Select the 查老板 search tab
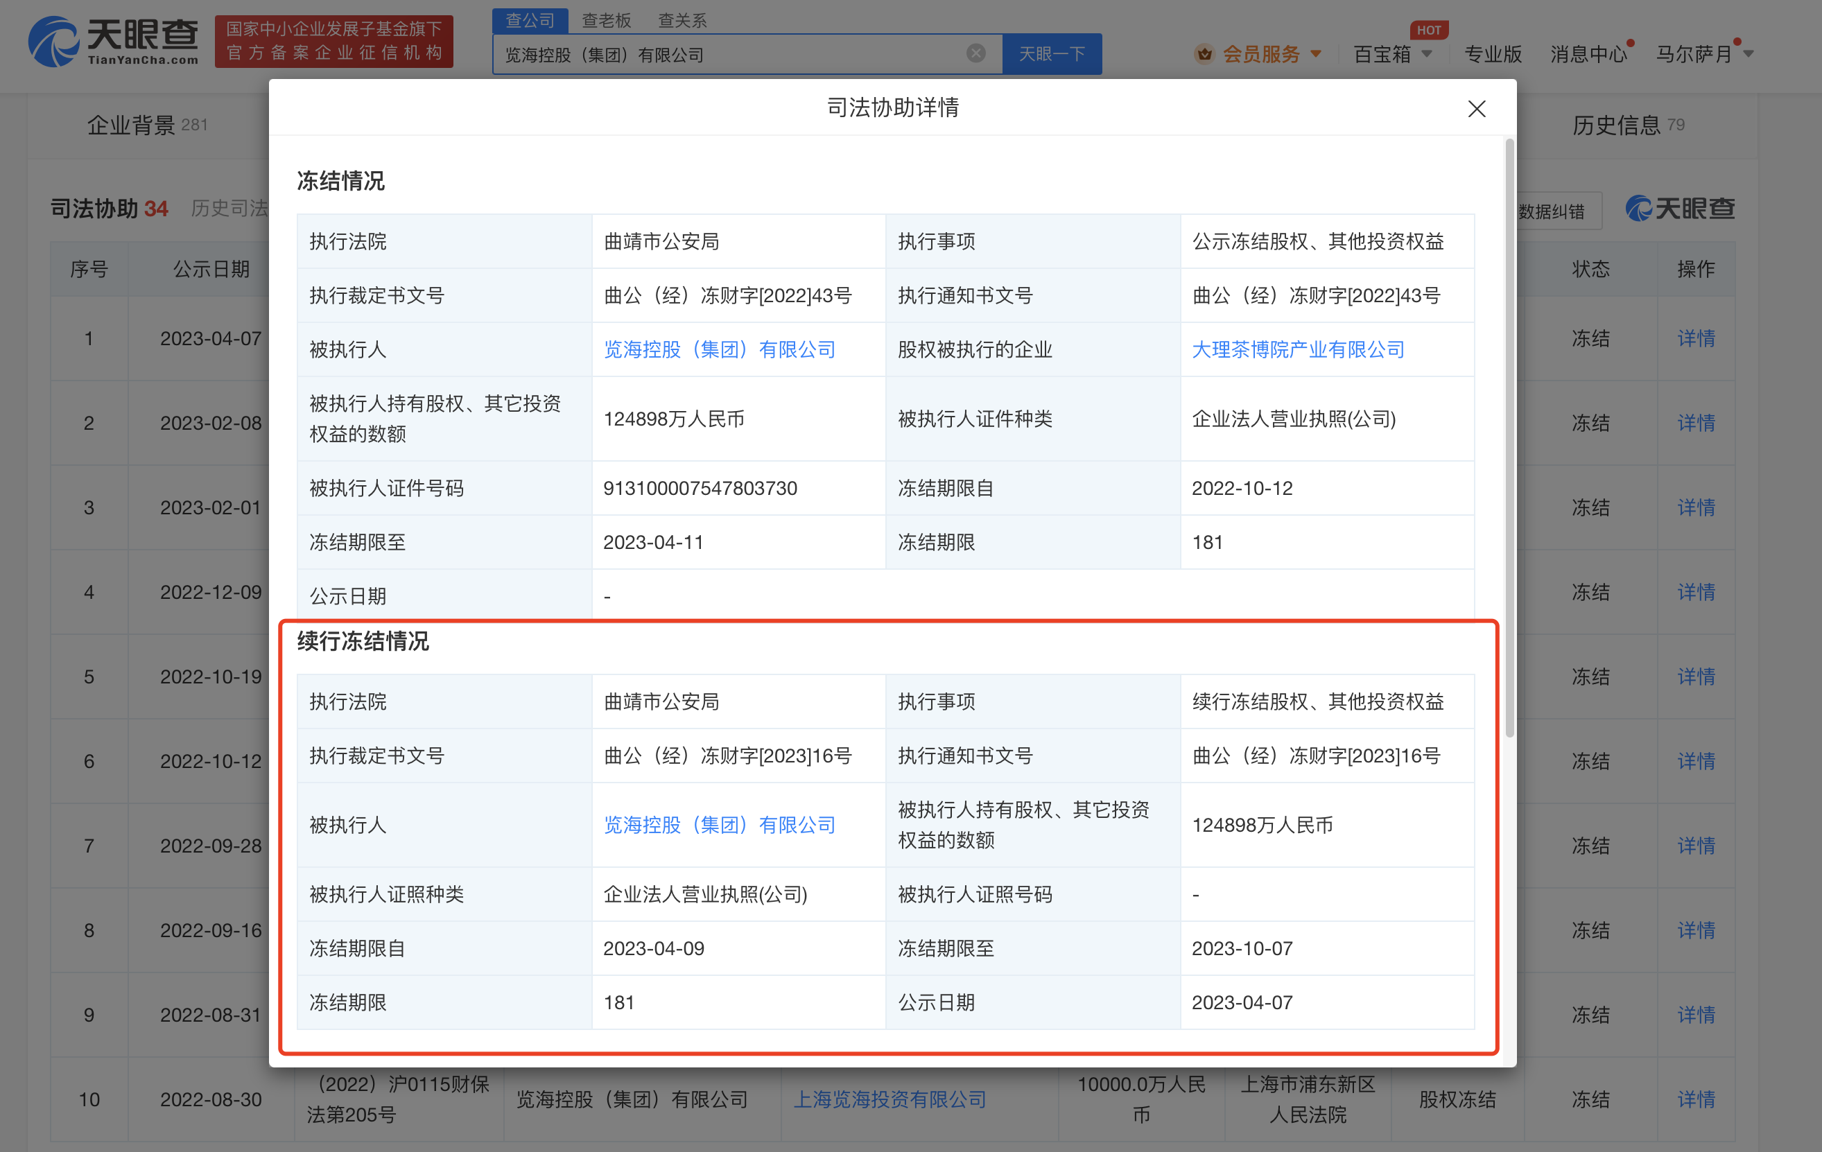Viewport: 1822px width, 1152px height. click(606, 20)
